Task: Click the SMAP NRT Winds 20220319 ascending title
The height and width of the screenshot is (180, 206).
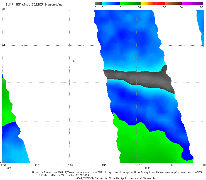Action: 34,5
